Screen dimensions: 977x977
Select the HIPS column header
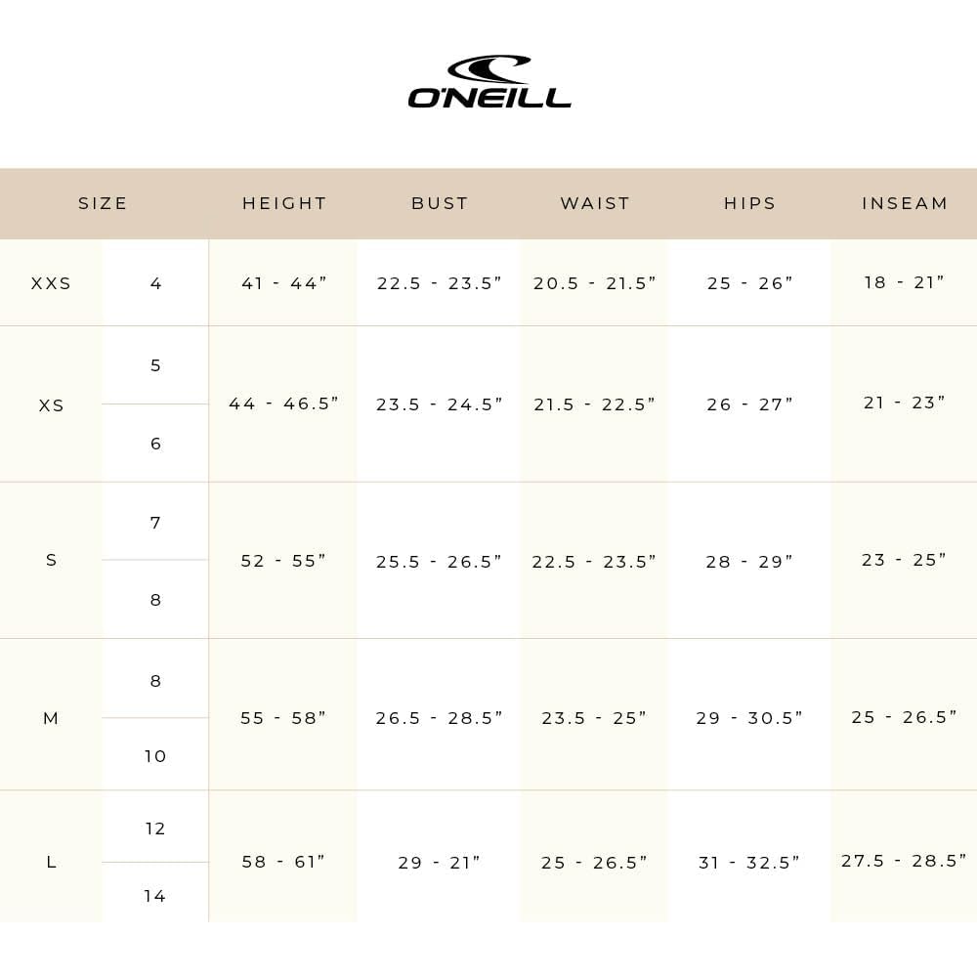coord(749,203)
